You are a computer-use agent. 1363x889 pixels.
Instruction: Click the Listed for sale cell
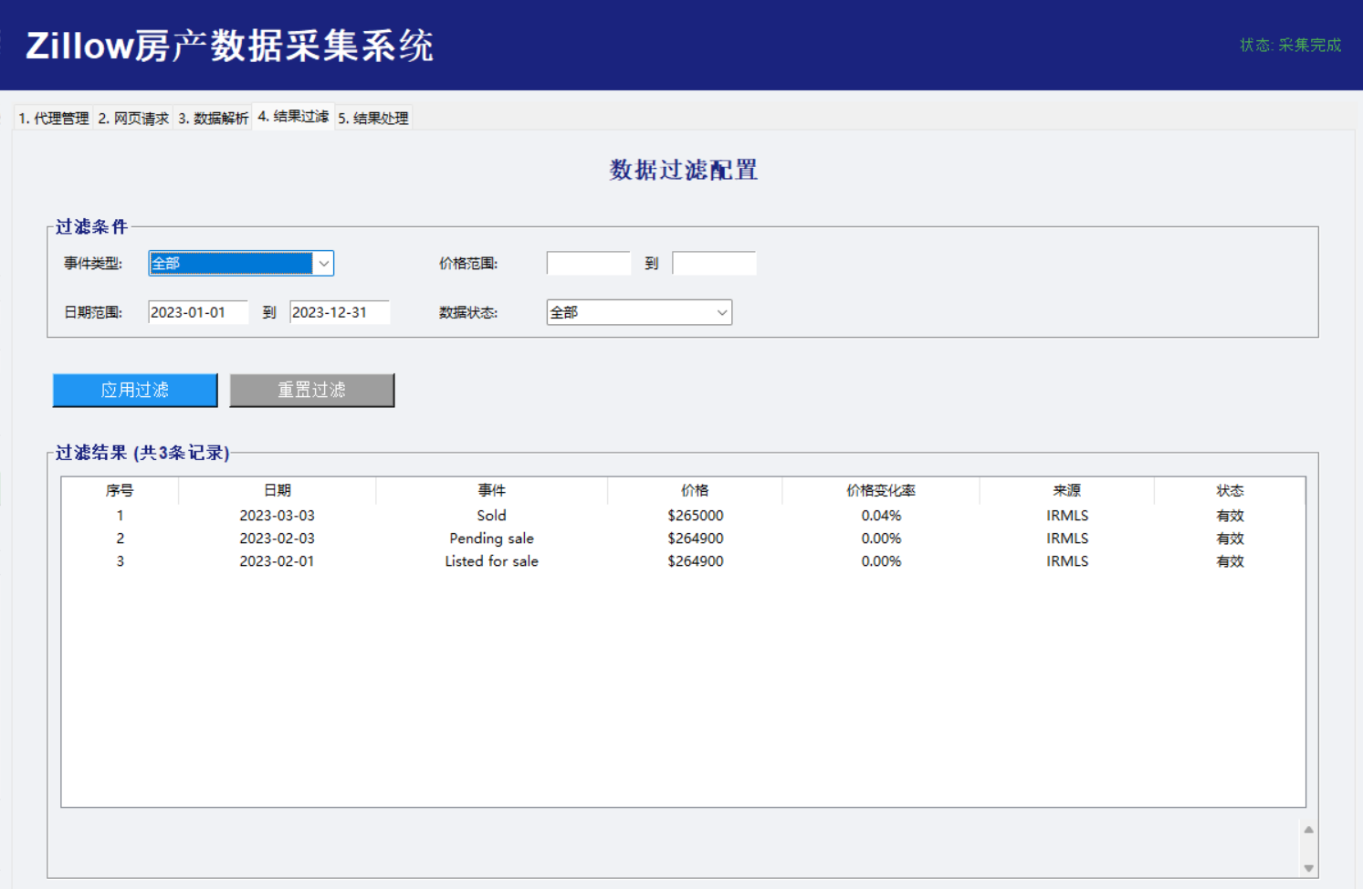[x=491, y=561]
